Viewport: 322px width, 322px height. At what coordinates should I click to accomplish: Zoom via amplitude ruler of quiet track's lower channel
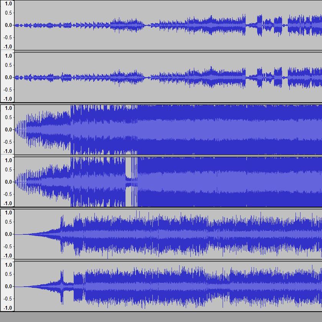coord(7,77)
